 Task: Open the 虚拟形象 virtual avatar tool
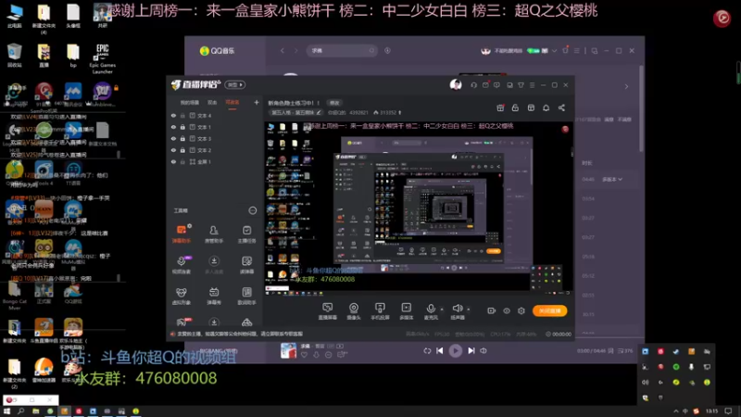182,296
